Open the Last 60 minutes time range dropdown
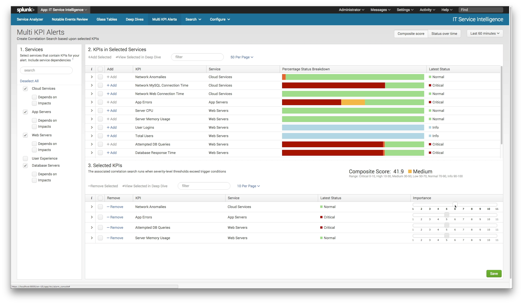Screen dimensions: 523x304 [x=485, y=33]
